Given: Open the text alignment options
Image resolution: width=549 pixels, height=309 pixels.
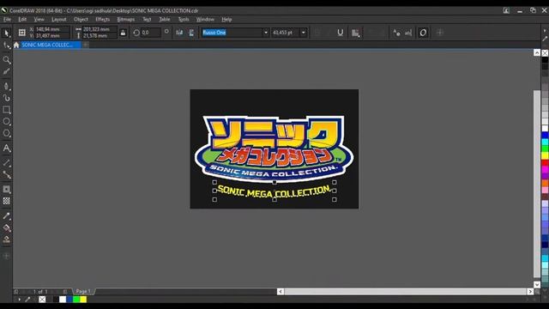Looking at the screenshot, I should (355, 33).
